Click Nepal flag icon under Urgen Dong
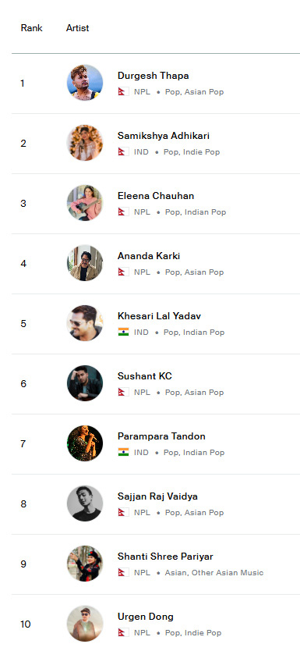This screenshot has width=300, height=651. coord(123,633)
